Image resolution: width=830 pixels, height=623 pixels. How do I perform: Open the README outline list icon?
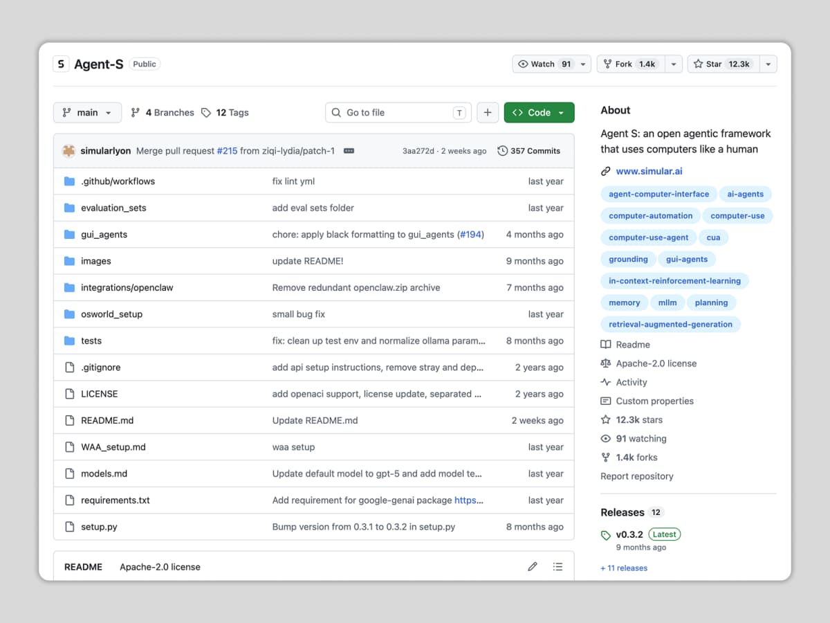pos(557,566)
